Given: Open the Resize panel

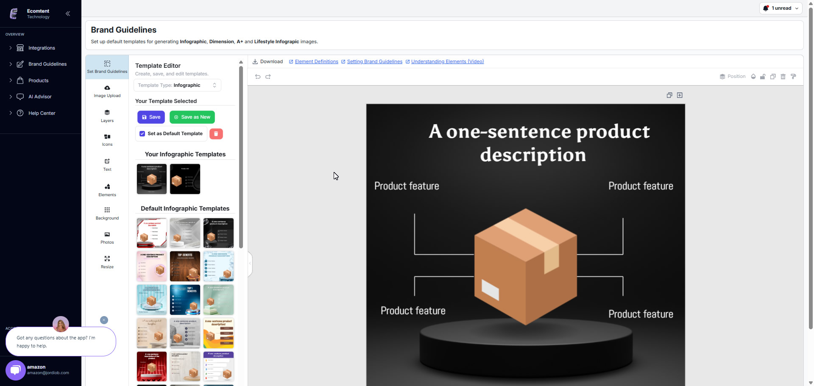Looking at the screenshot, I should (107, 262).
